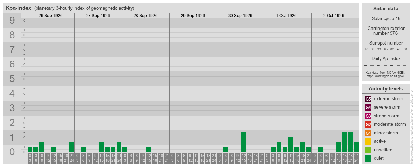Click the 27 Sep 12-15 green bar
Image resolution: width=413 pixels, height=167 pixels.
[101, 147]
